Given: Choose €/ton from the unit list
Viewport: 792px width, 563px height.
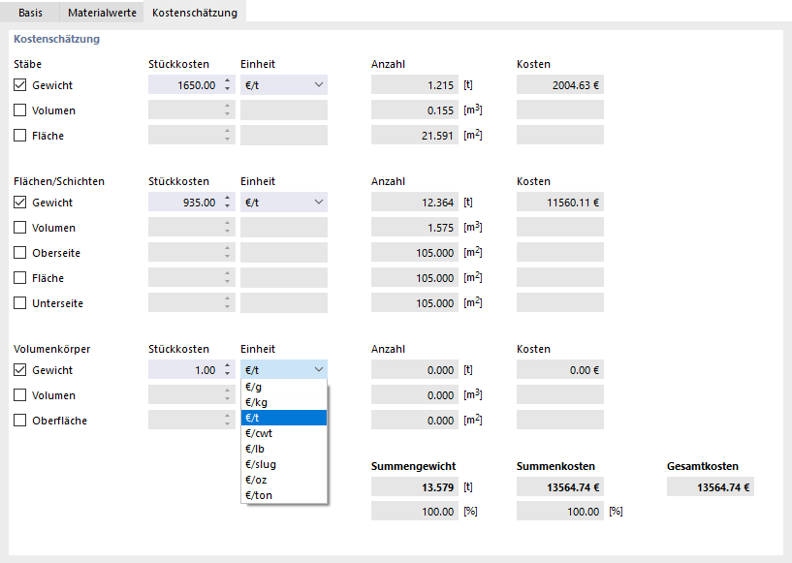Looking at the screenshot, I should 284,495.
